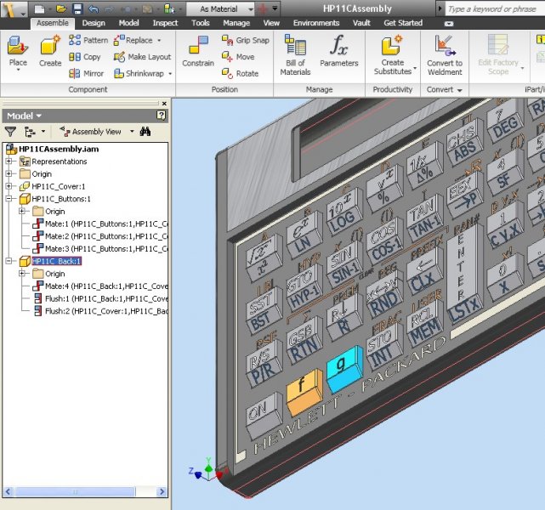The height and width of the screenshot is (510, 545).
Task: Click the browser filter funnel icon
Action: (10, 132)
